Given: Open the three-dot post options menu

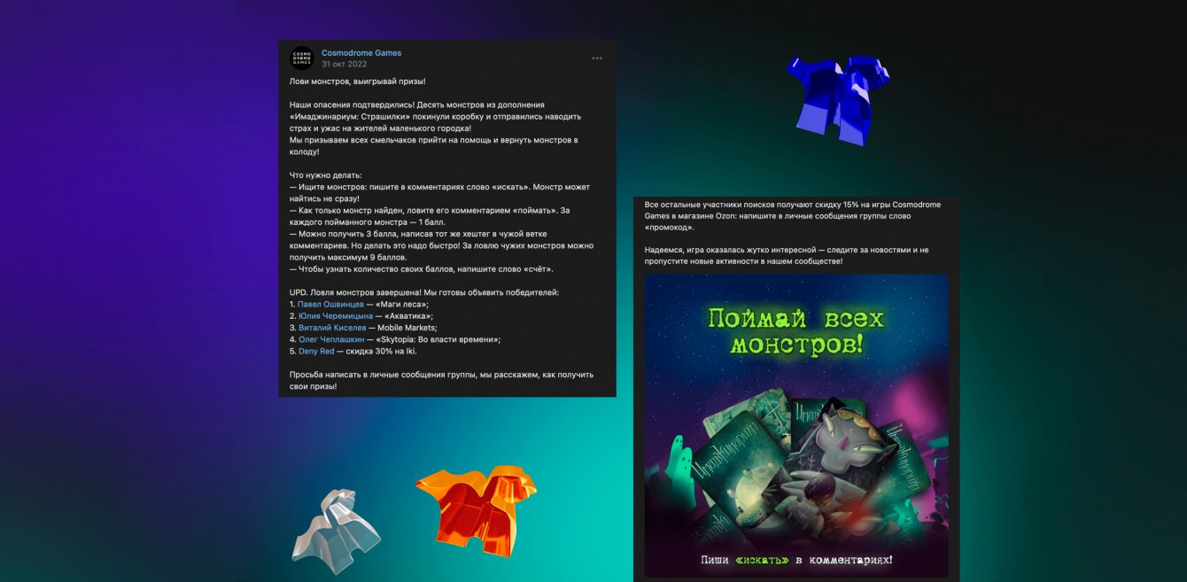Looking at the screenshot, I should pyautogui.click(x=597, y=58).
